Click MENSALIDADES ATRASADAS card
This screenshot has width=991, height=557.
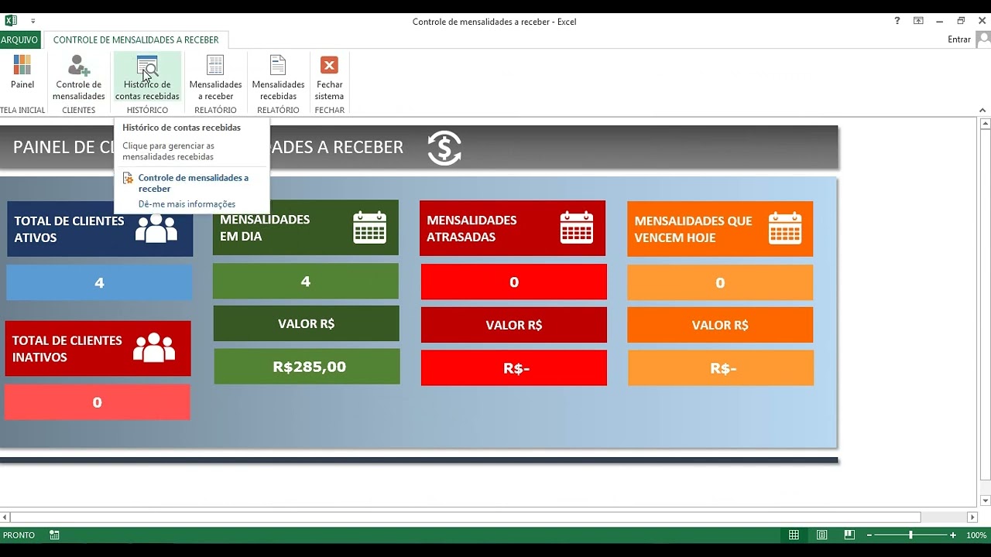click(513, 228)
